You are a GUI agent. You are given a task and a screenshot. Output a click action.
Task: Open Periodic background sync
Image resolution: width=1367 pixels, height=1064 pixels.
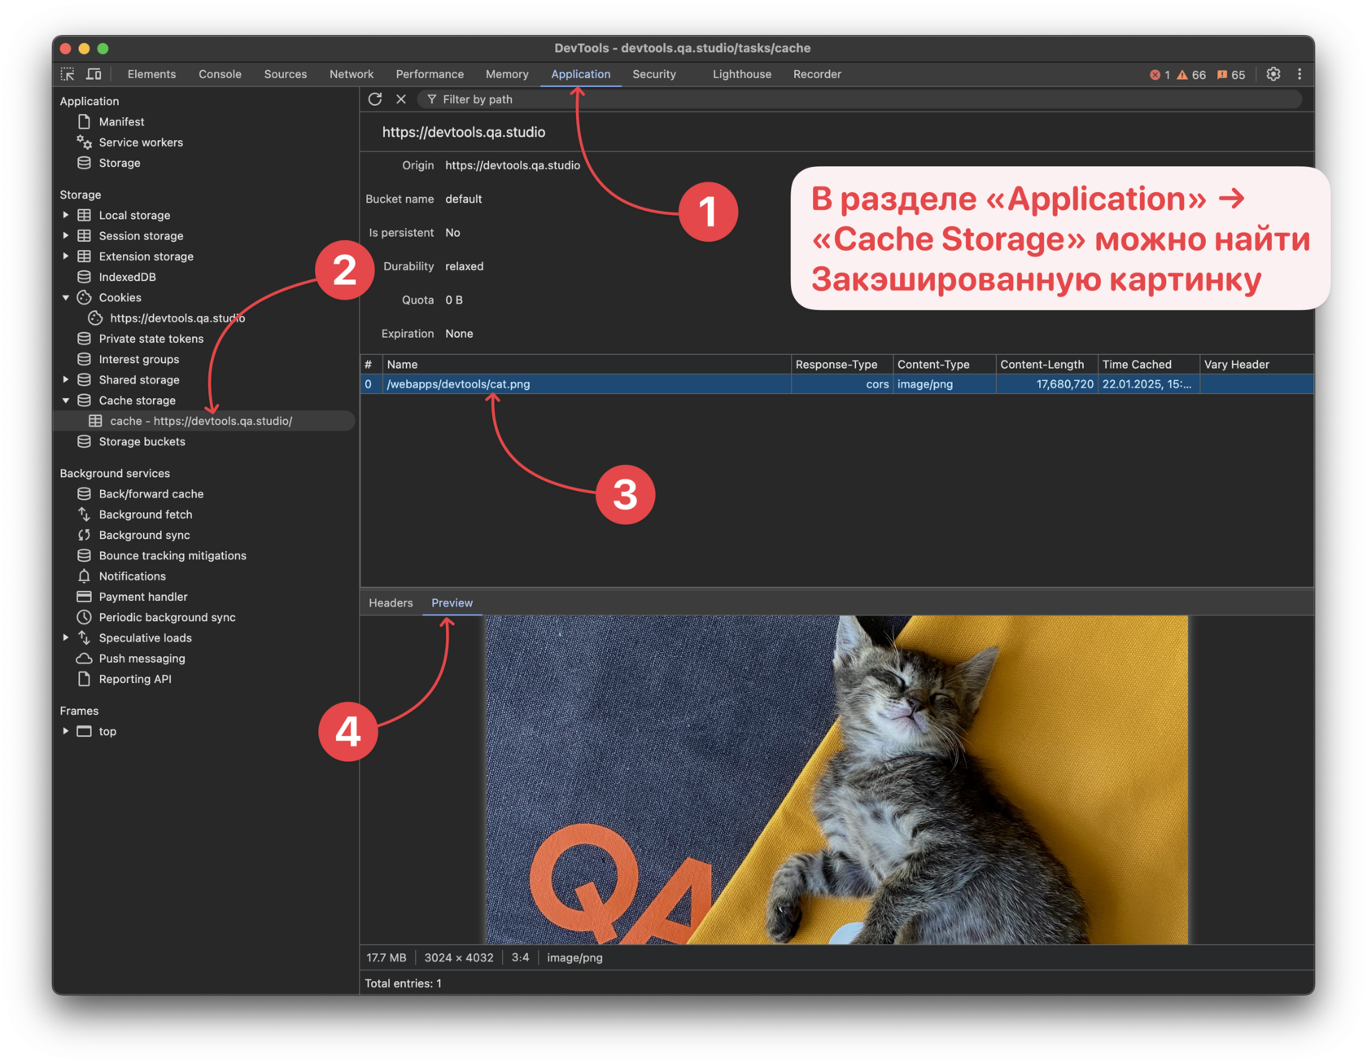click(x=168, y=617)
